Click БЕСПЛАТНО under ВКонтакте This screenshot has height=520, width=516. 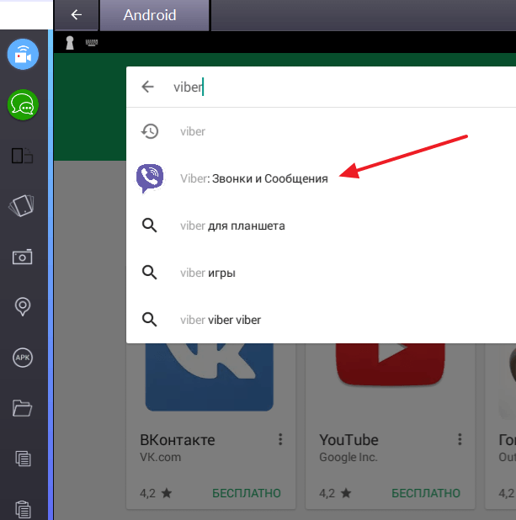coord(247,493)
